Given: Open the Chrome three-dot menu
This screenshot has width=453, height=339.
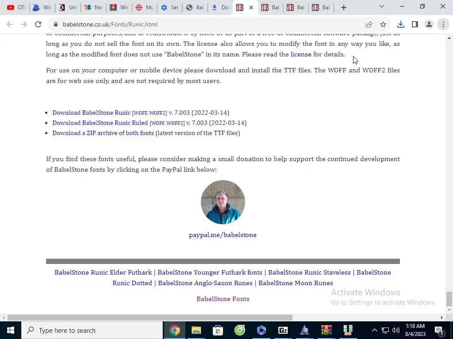Looking at the screenshot, I should [443, 25].
